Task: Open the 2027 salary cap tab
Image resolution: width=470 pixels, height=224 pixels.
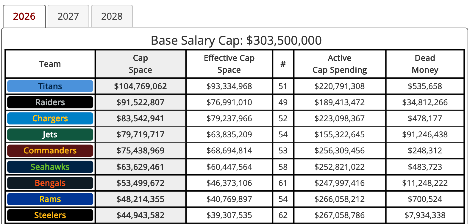Action: click(68, 16)
